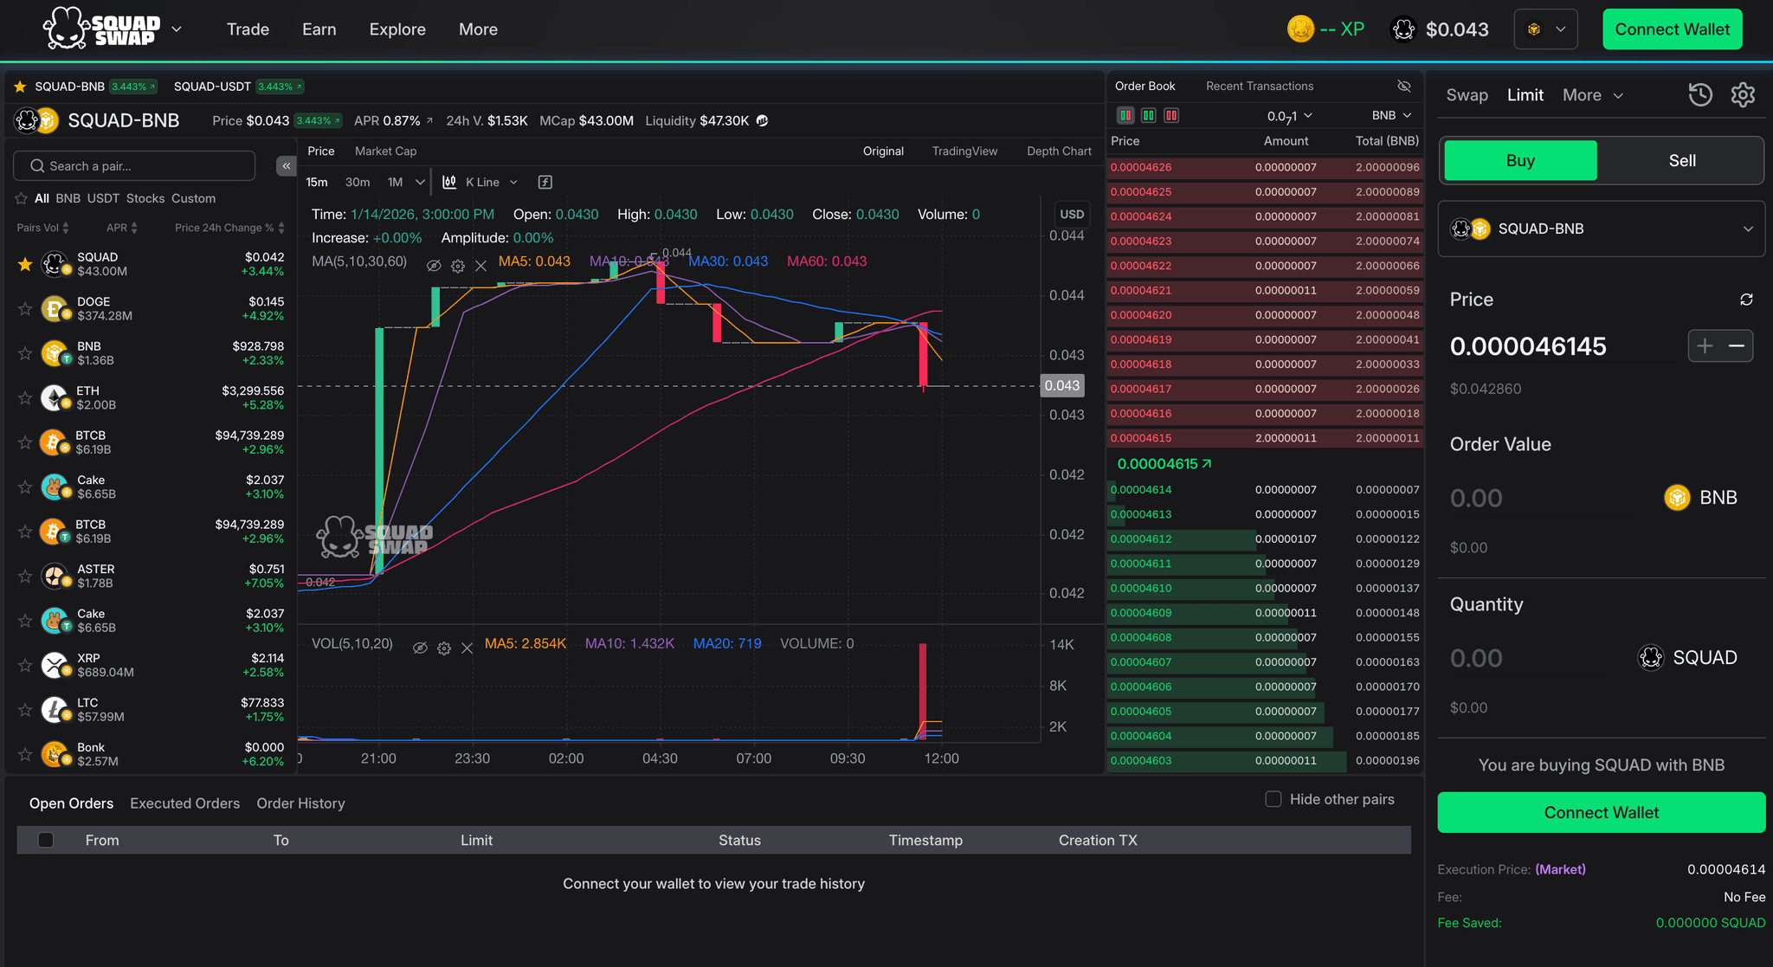The height and width of the screenshot is (967, 1773).
Task: Click the Search a pair field
Action: [x=135, y=165]
